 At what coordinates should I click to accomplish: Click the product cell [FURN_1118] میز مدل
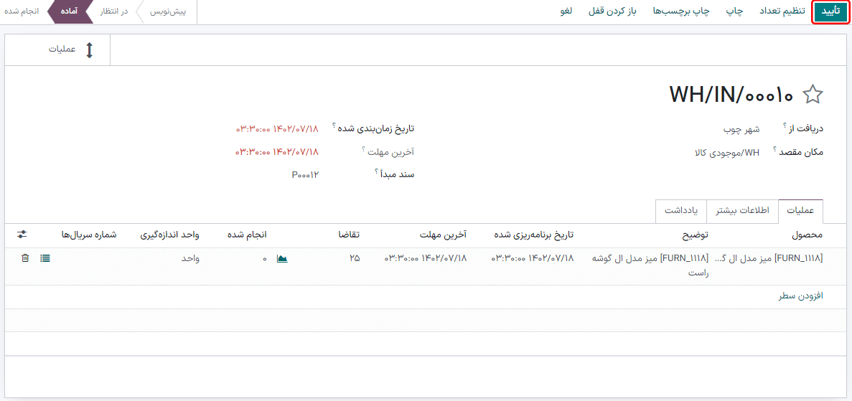click(769, 258)
